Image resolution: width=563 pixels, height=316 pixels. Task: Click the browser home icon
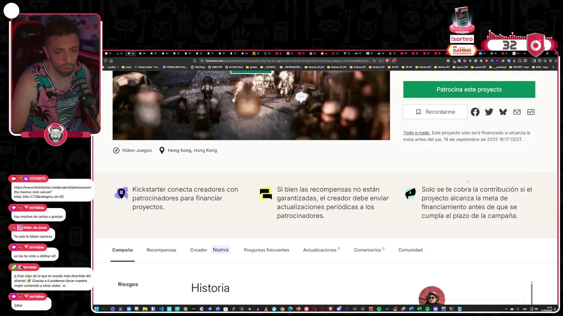pos(111,61)
